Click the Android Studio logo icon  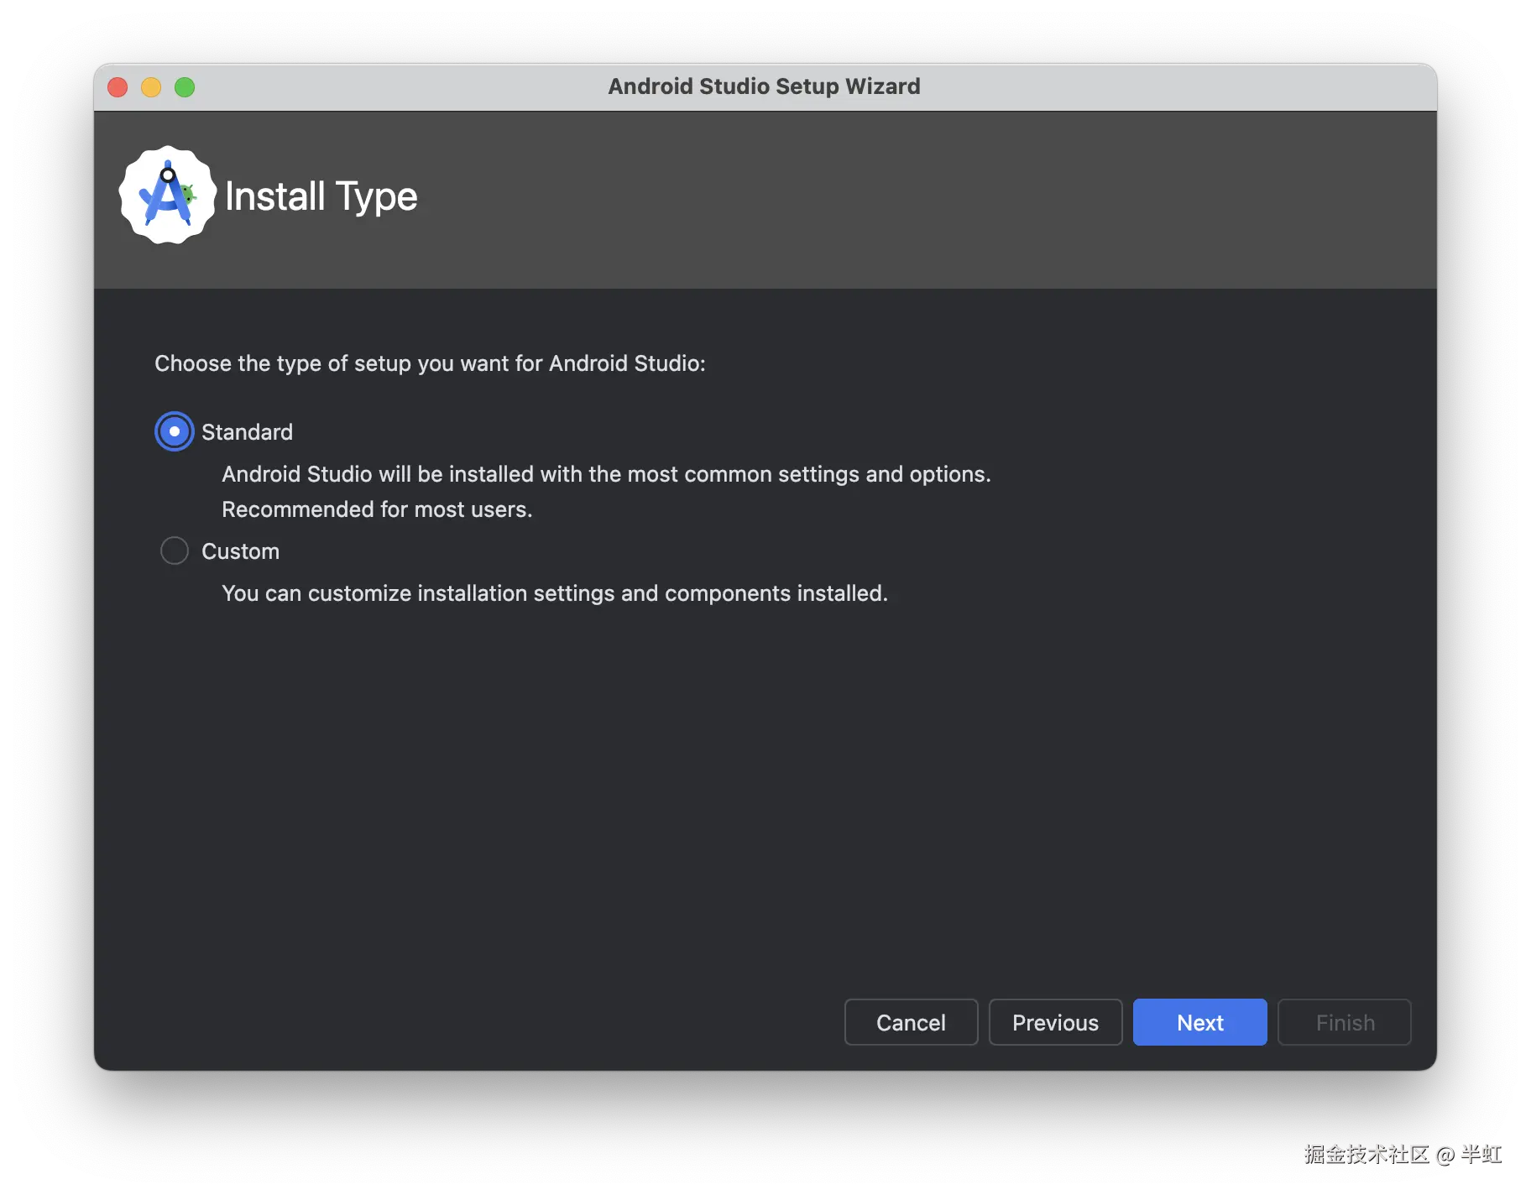(168, 196)
